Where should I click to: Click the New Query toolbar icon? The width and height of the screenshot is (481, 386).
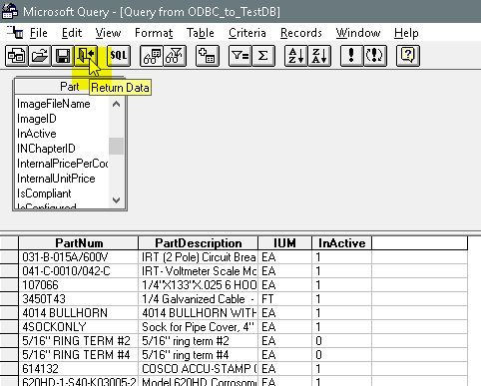[x=17, y=56]
